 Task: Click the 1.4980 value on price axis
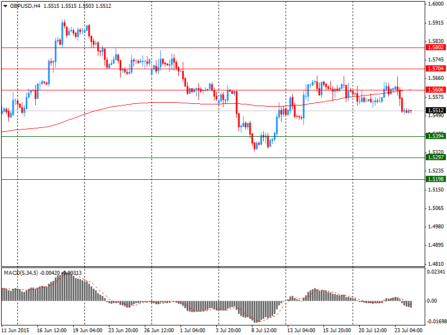pyautogui.click(x=436, y=227)
